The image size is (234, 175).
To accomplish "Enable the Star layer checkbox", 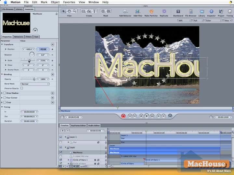I will pyautogui.click(x=60, y=142).
